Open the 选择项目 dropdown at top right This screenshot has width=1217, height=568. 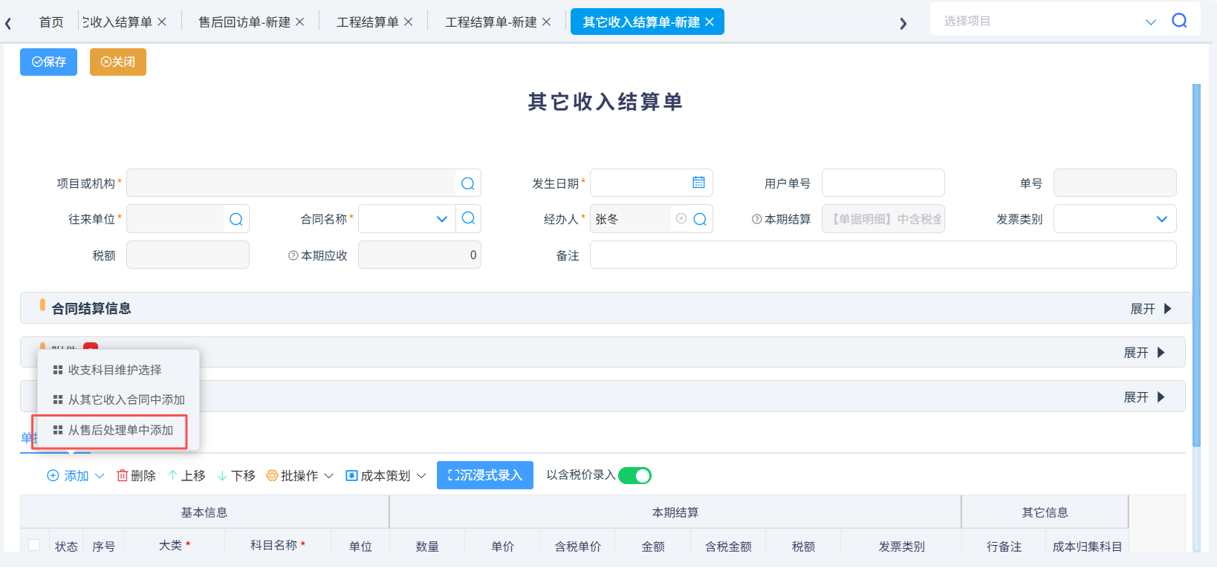pos(1151,22)
